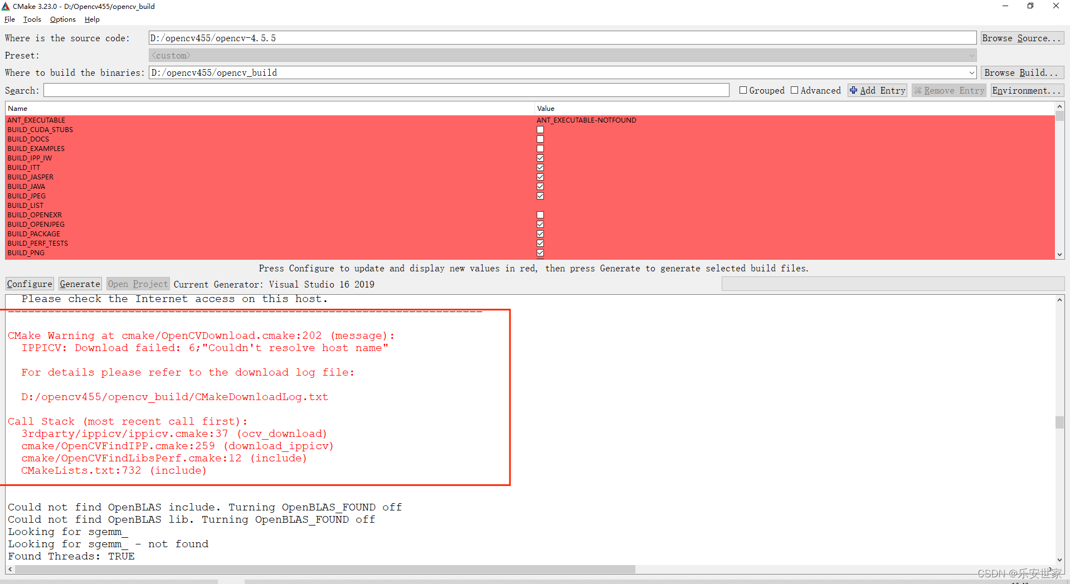Click output log scroll up arrow
Image resolution: width=1070 pixels, height=584 pixels.
1059,300
